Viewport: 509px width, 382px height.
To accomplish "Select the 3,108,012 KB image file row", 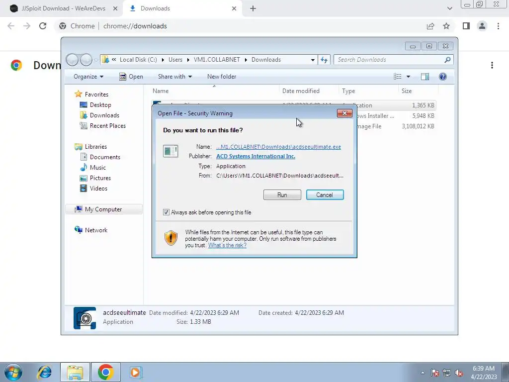I will [x=396, y=126].
